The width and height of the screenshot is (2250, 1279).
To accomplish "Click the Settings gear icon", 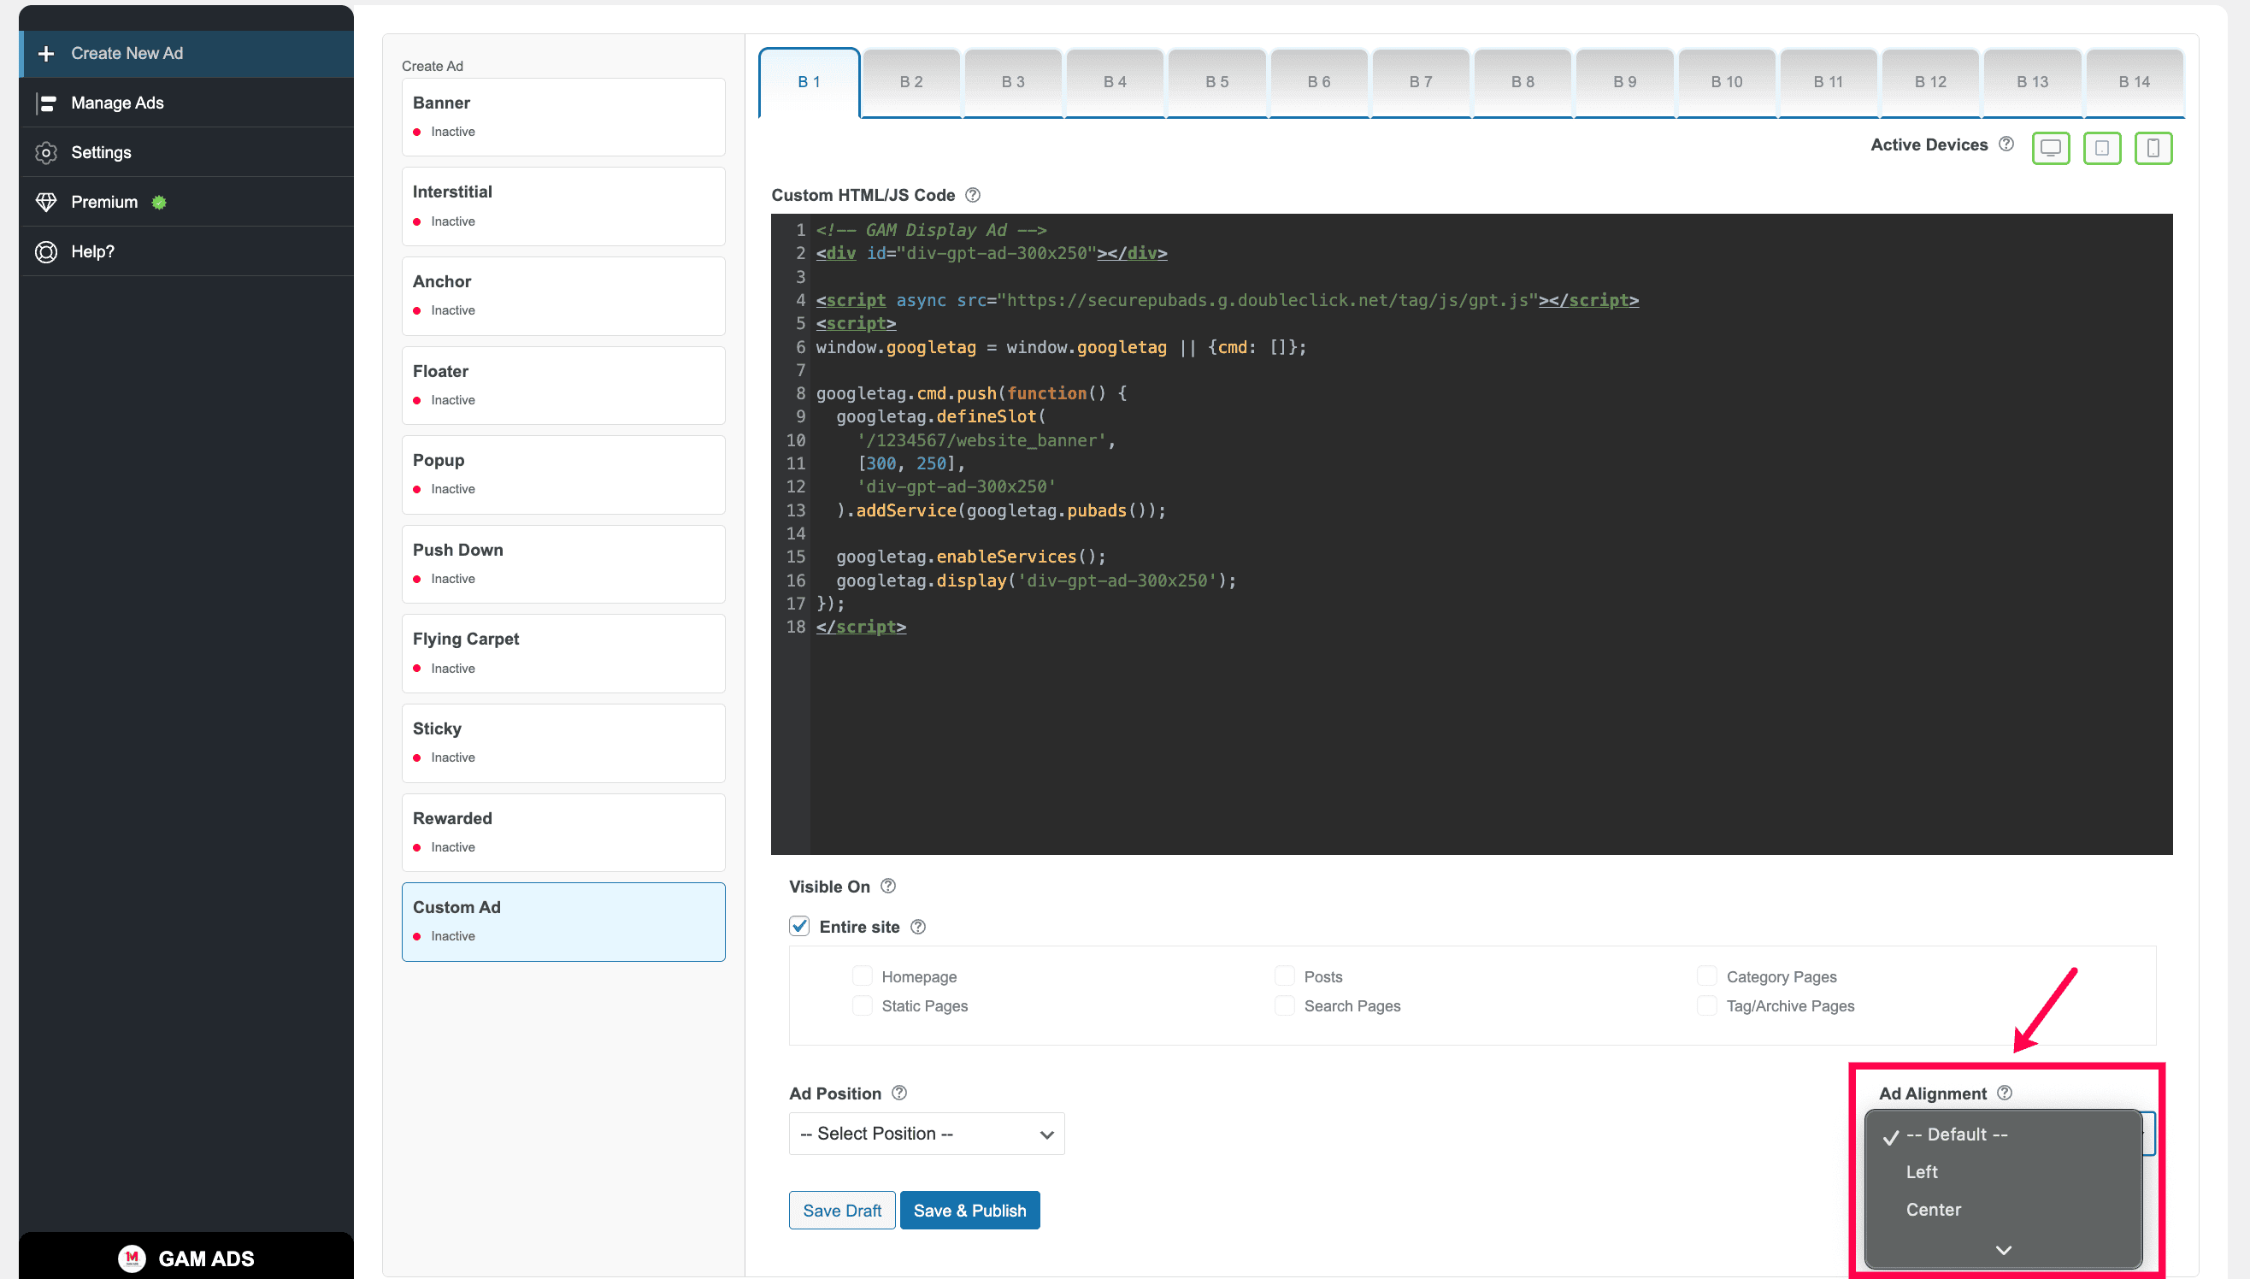I will [45, 153].
